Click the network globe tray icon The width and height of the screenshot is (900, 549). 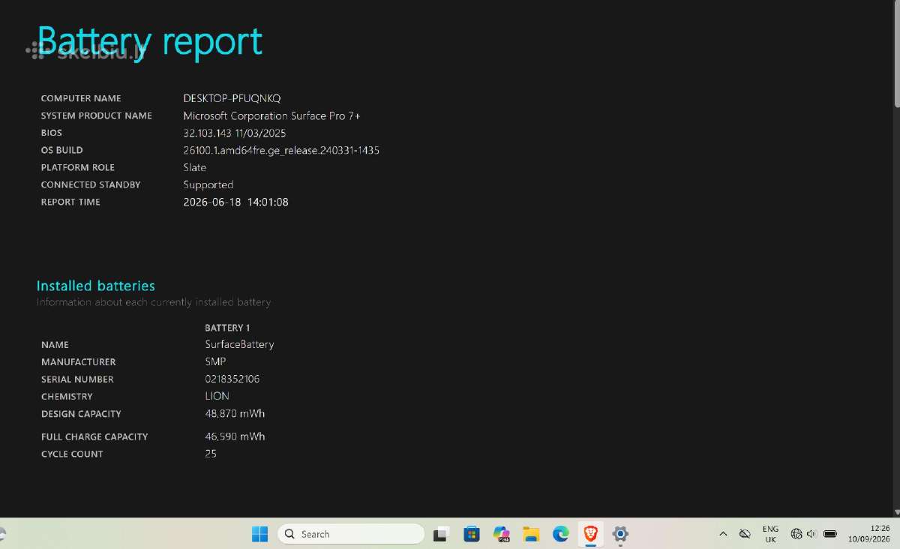pos(796,534)
